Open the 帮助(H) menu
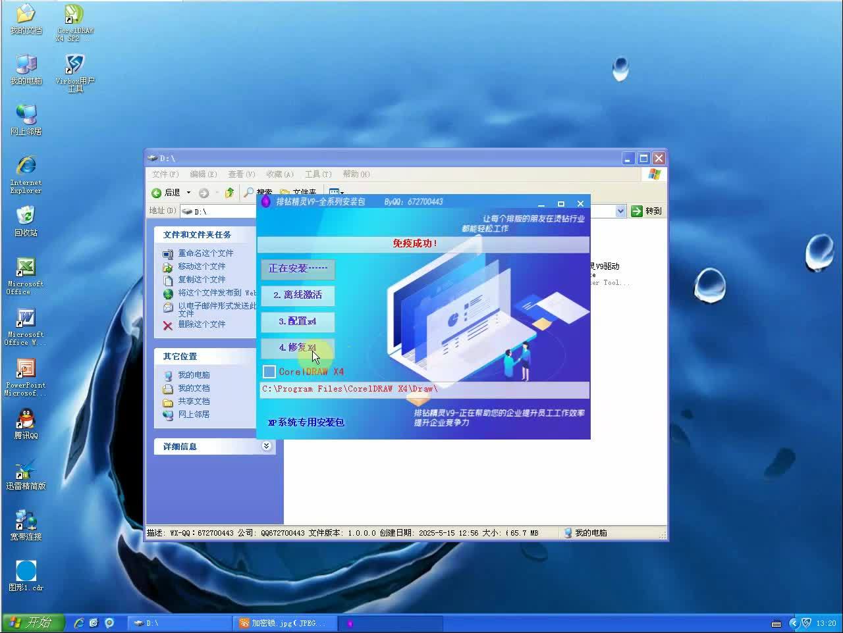Screen dimensions: 843x633 click(356, 174)
